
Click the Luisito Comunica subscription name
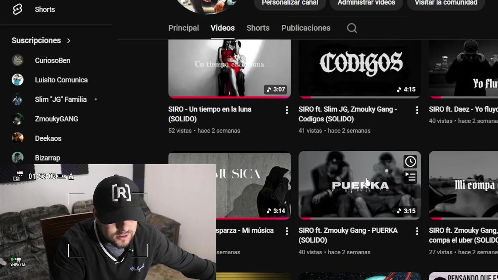61,80
